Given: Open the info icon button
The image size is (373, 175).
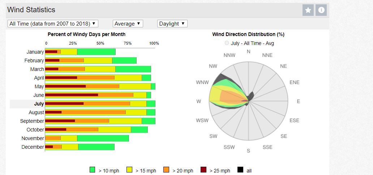Looking at the screenshot, I should pos(321,10).
